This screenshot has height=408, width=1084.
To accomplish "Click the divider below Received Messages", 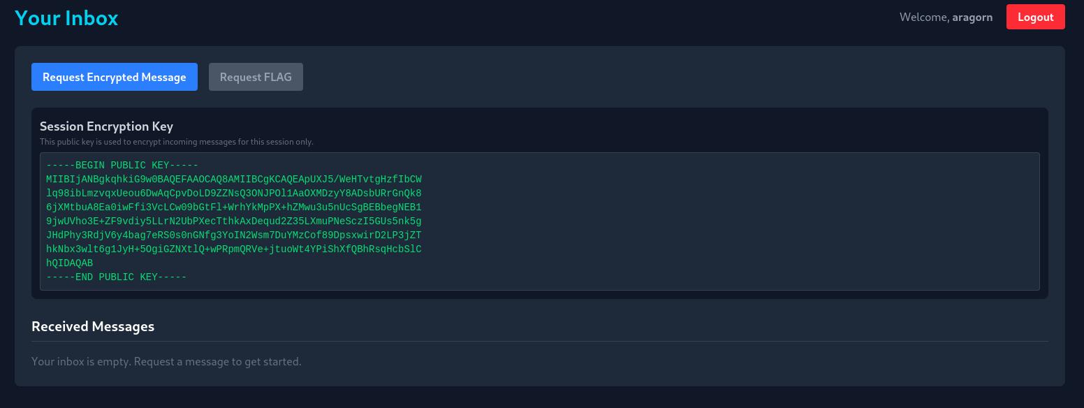I will coord(539,342).
